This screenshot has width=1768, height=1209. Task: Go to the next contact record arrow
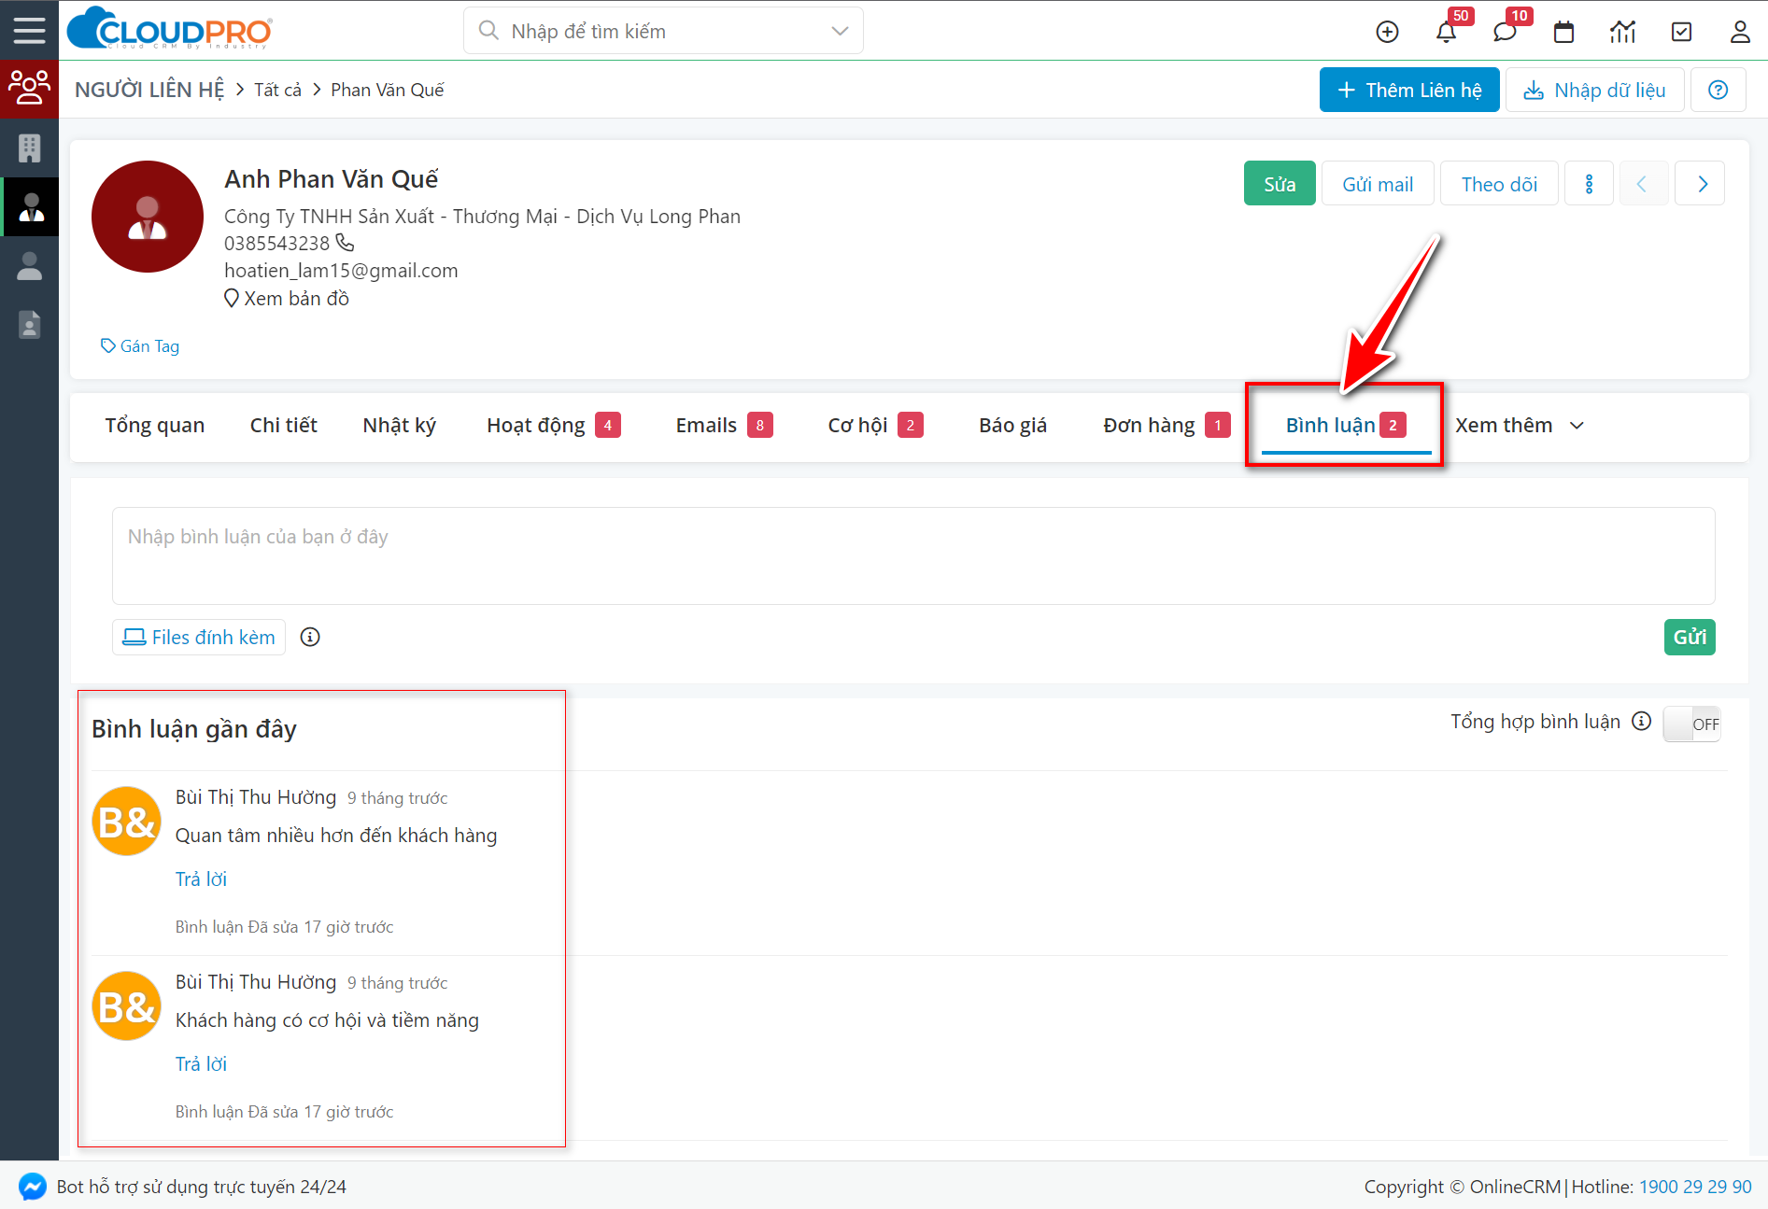1700,184
